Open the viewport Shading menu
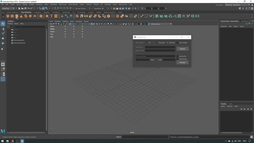 point(58,21)
